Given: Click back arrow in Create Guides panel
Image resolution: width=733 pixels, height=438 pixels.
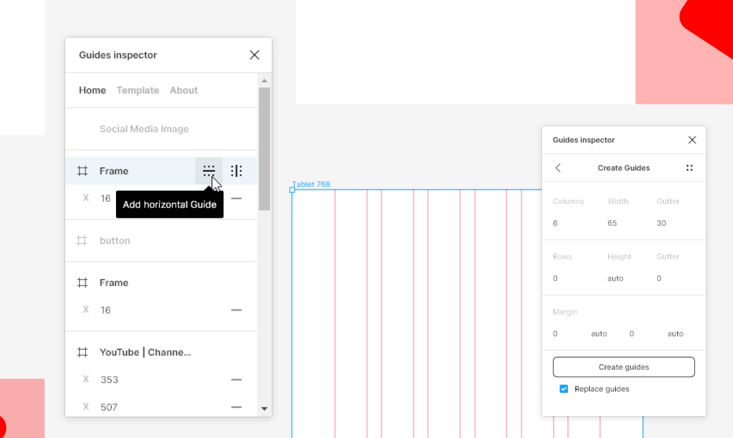Looking at the screenshot, I should pos(558,168).
